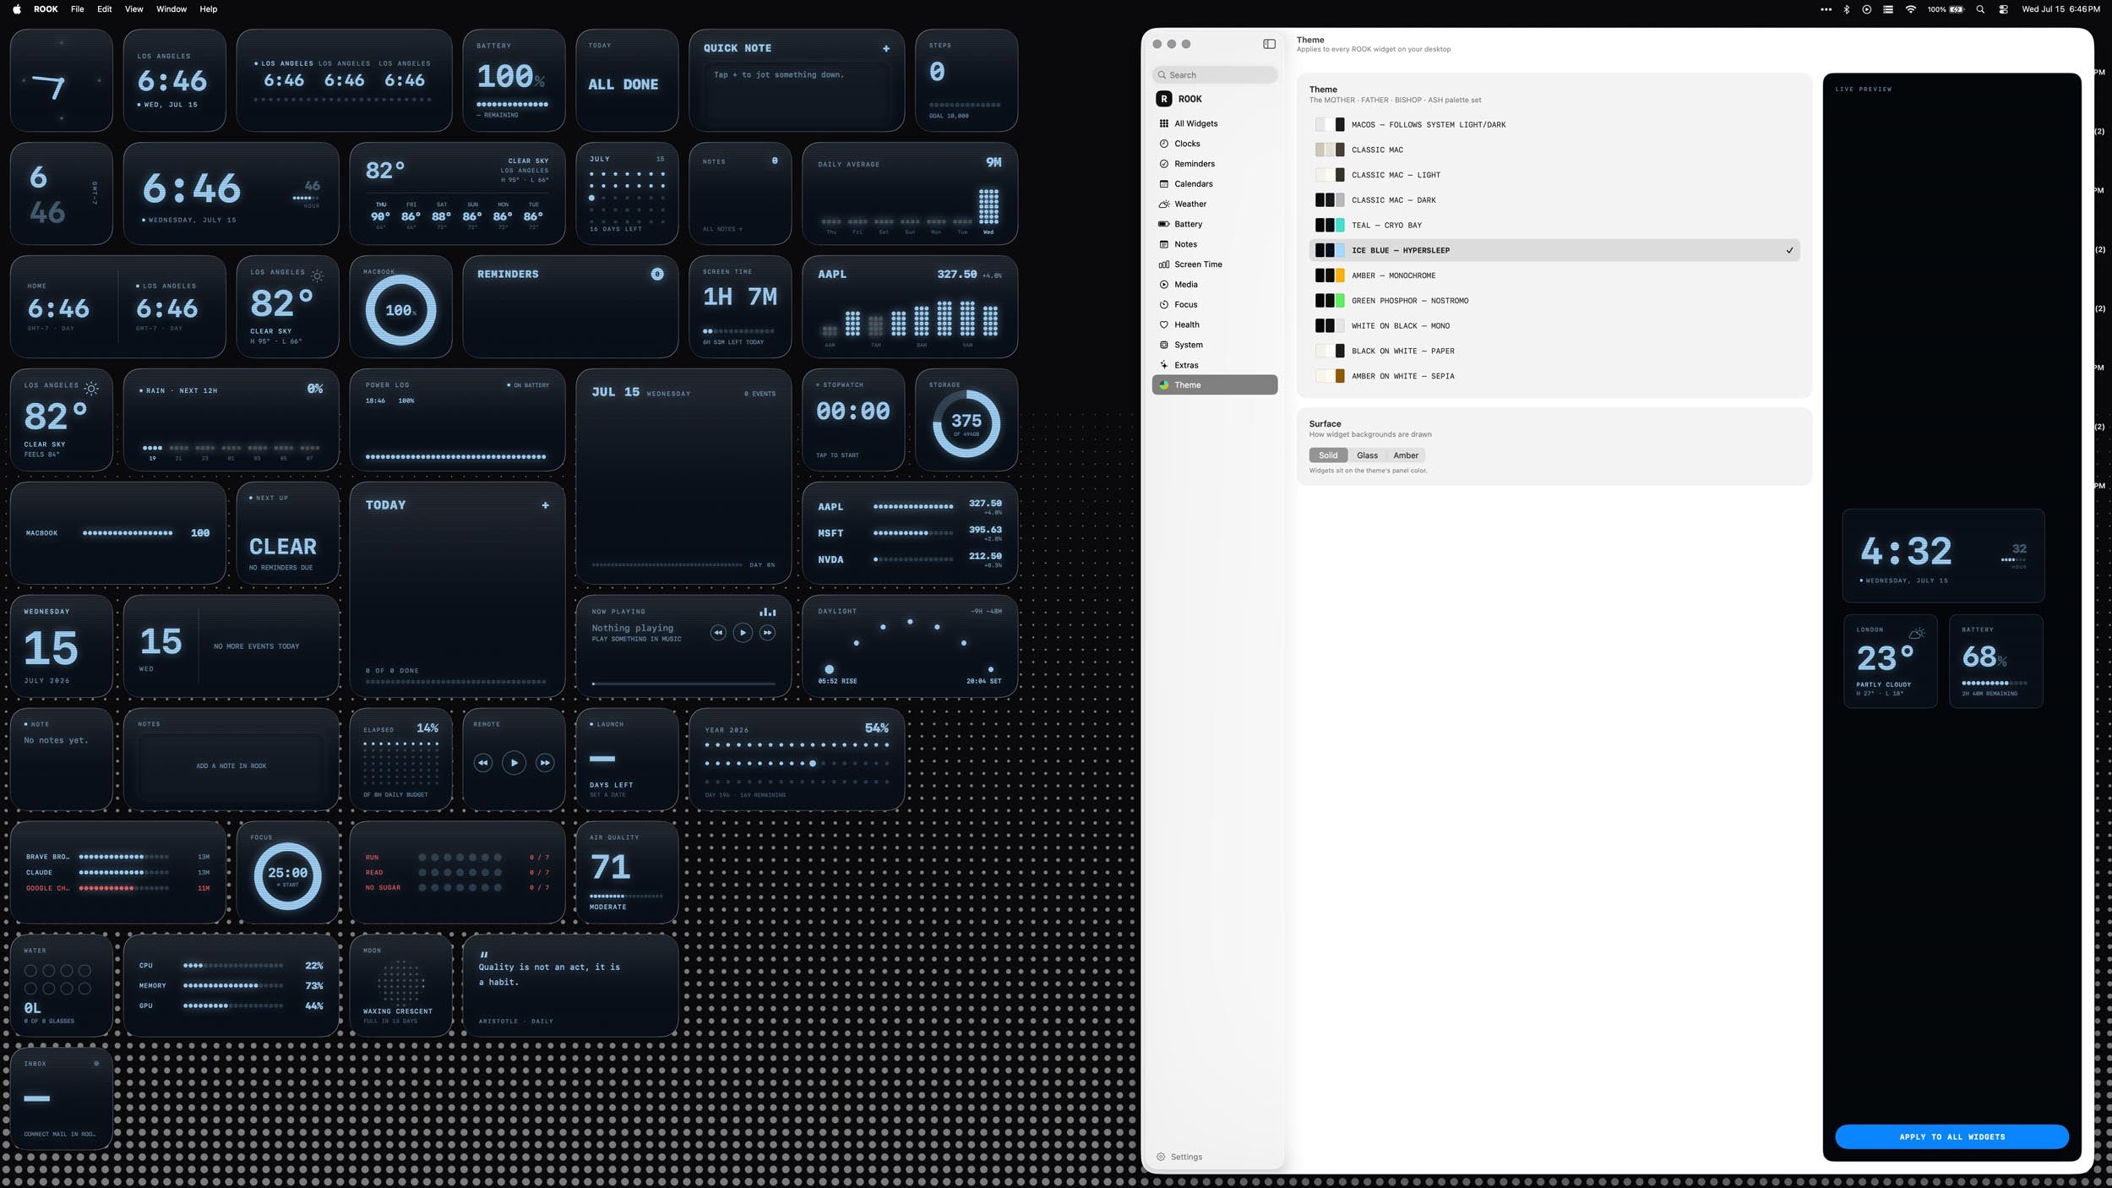Select CLASSIC MAC — DARK theme

pos(1554,200)
